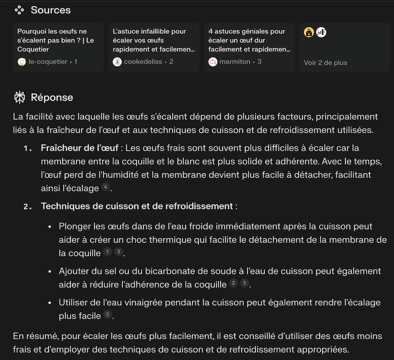Open citation 4 after ainsi l'écalage
This screenshot has height=360, width=394.
coord(106,187)
